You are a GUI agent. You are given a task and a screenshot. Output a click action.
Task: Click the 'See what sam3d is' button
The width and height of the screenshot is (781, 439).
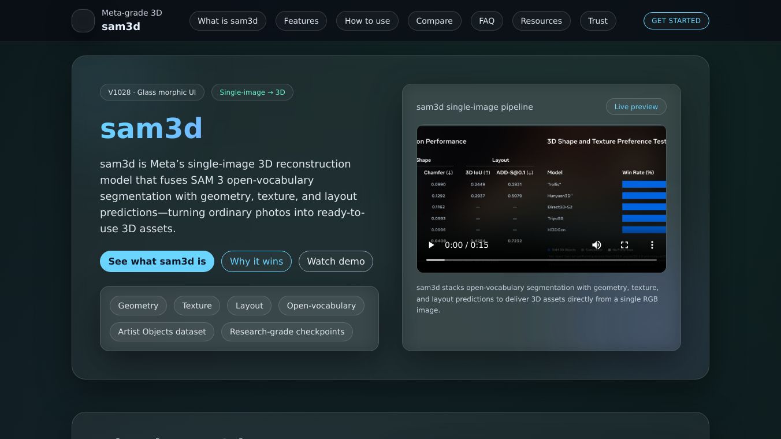(x=157, y=261)
